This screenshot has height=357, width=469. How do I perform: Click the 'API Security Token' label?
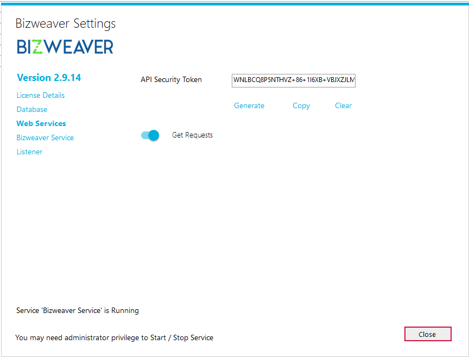(171, 80)
